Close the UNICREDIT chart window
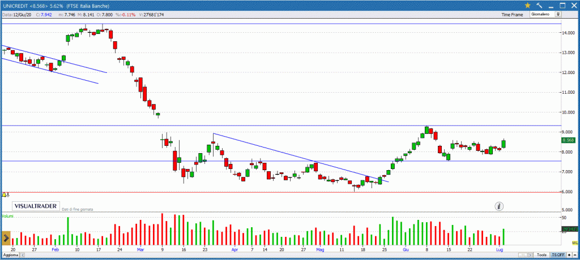 (x=573, y=5)
